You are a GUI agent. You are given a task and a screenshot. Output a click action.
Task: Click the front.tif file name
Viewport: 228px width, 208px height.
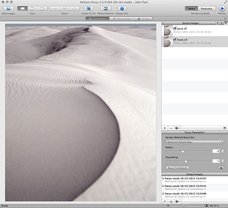182,40
